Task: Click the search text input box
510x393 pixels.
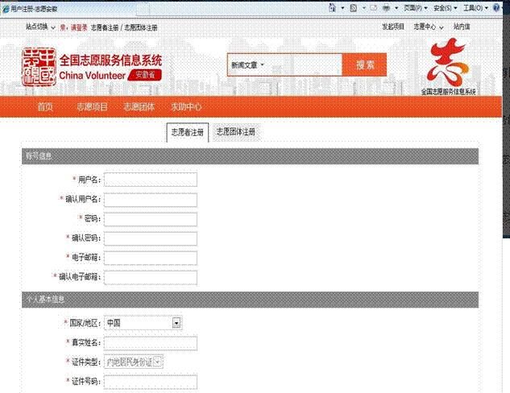Action: click(x=305, y=64)
